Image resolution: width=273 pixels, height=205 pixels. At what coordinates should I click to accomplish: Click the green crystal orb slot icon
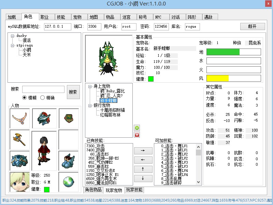pos(69,182)
